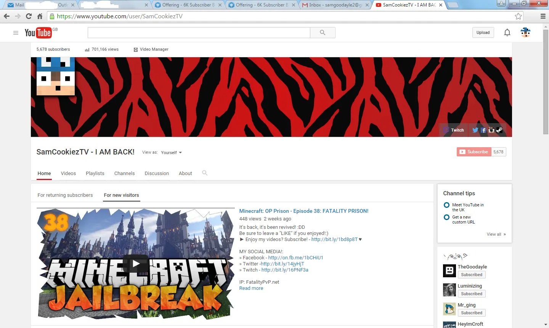Click the 5,678 subscribers link
Viewport: 549px width, 328px height.
click(53, 50)
